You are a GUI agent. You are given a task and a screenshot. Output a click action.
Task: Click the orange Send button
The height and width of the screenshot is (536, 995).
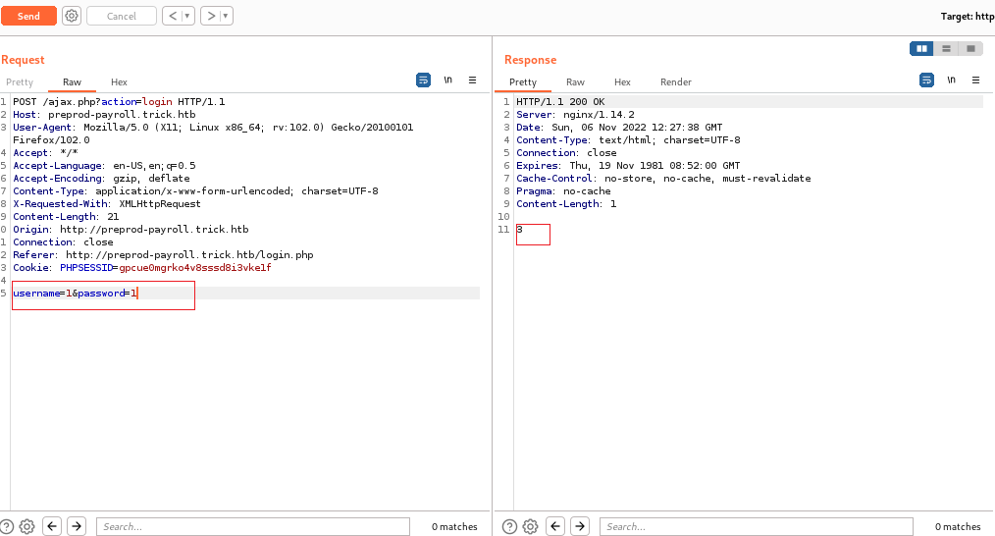[28, 16]
